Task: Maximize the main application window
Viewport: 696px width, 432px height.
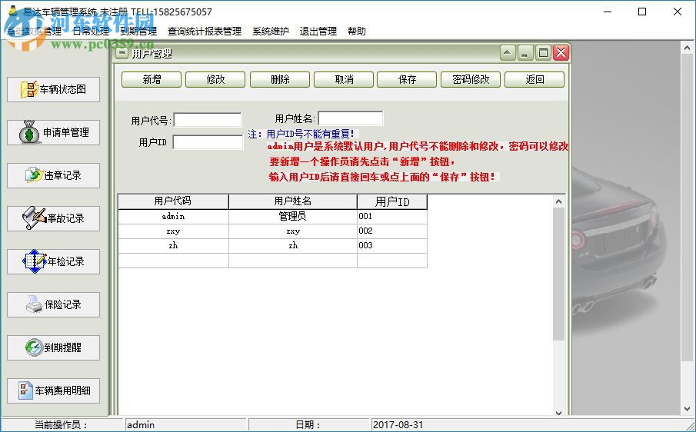Action: click(x=642, y=12)
